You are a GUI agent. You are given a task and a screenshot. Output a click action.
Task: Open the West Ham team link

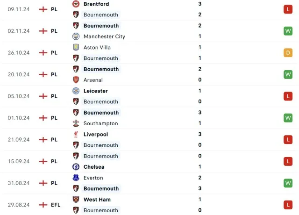[97, 200]
